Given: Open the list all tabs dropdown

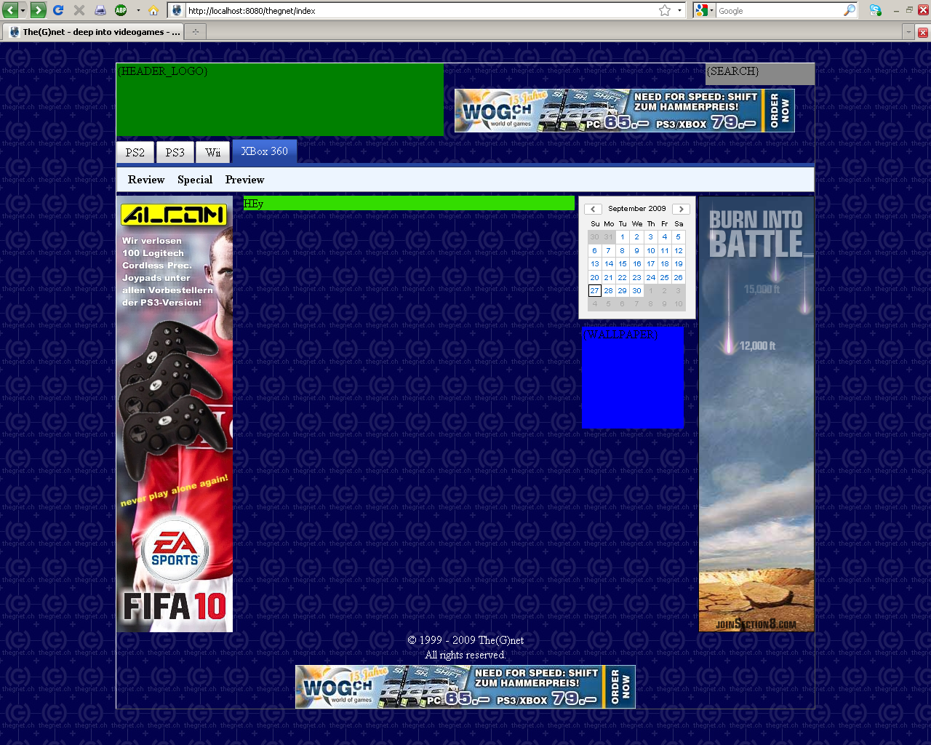Looking at the screenshot, I should click(908, 31).
